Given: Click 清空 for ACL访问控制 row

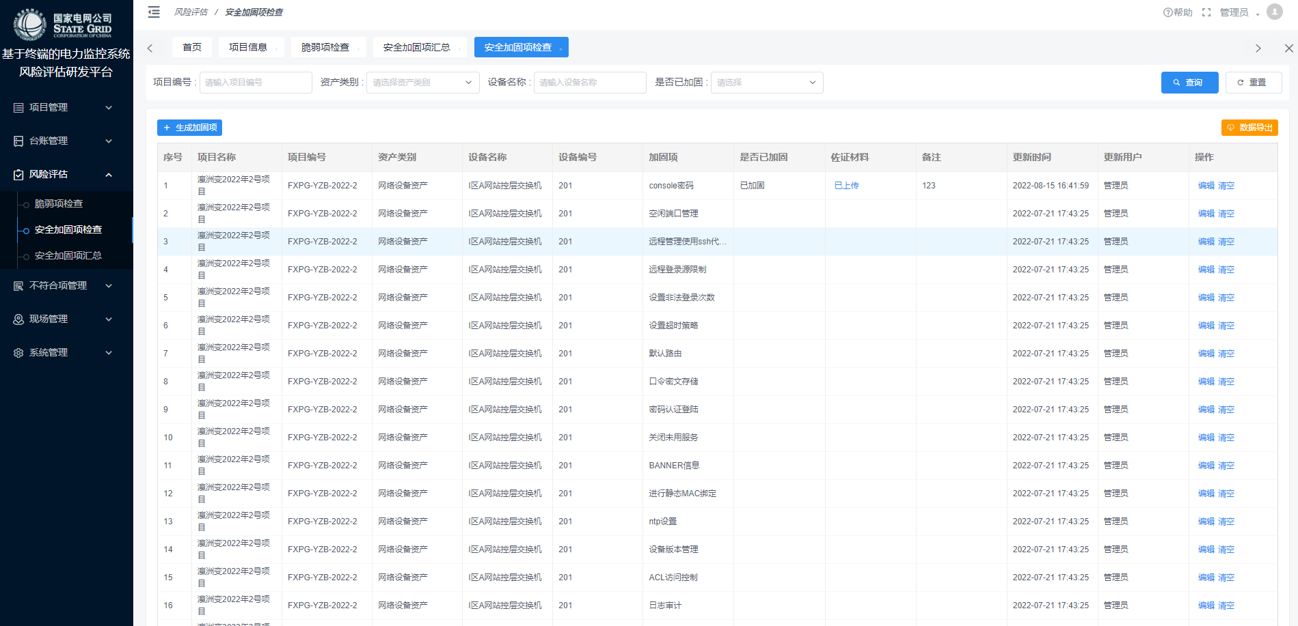Looking at the screenshot, I should pos(1226,578).
